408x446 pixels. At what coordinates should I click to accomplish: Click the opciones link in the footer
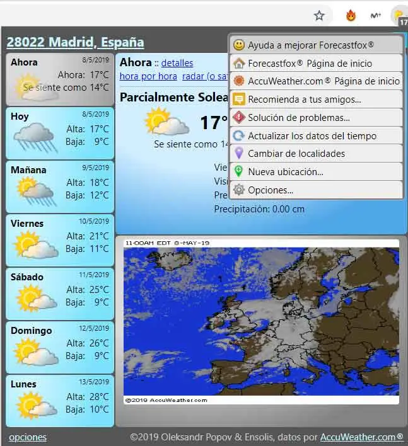[x=28, y=437]
